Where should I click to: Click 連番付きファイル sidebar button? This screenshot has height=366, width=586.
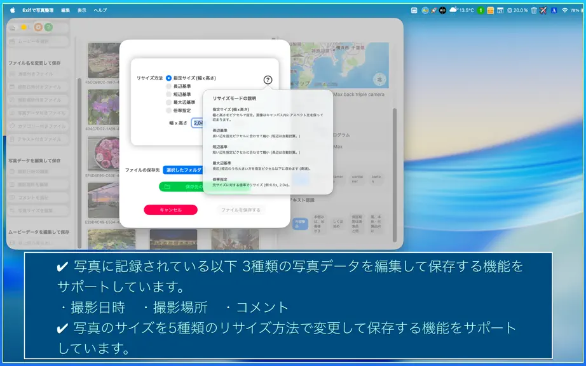tap(38, 74)
